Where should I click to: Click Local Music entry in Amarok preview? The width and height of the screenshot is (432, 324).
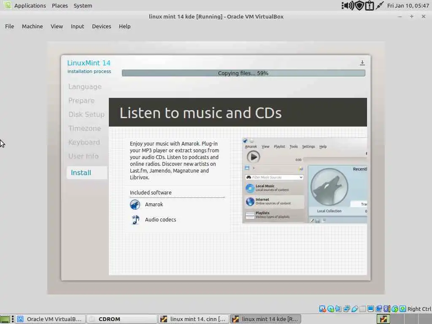coord(274,188)
